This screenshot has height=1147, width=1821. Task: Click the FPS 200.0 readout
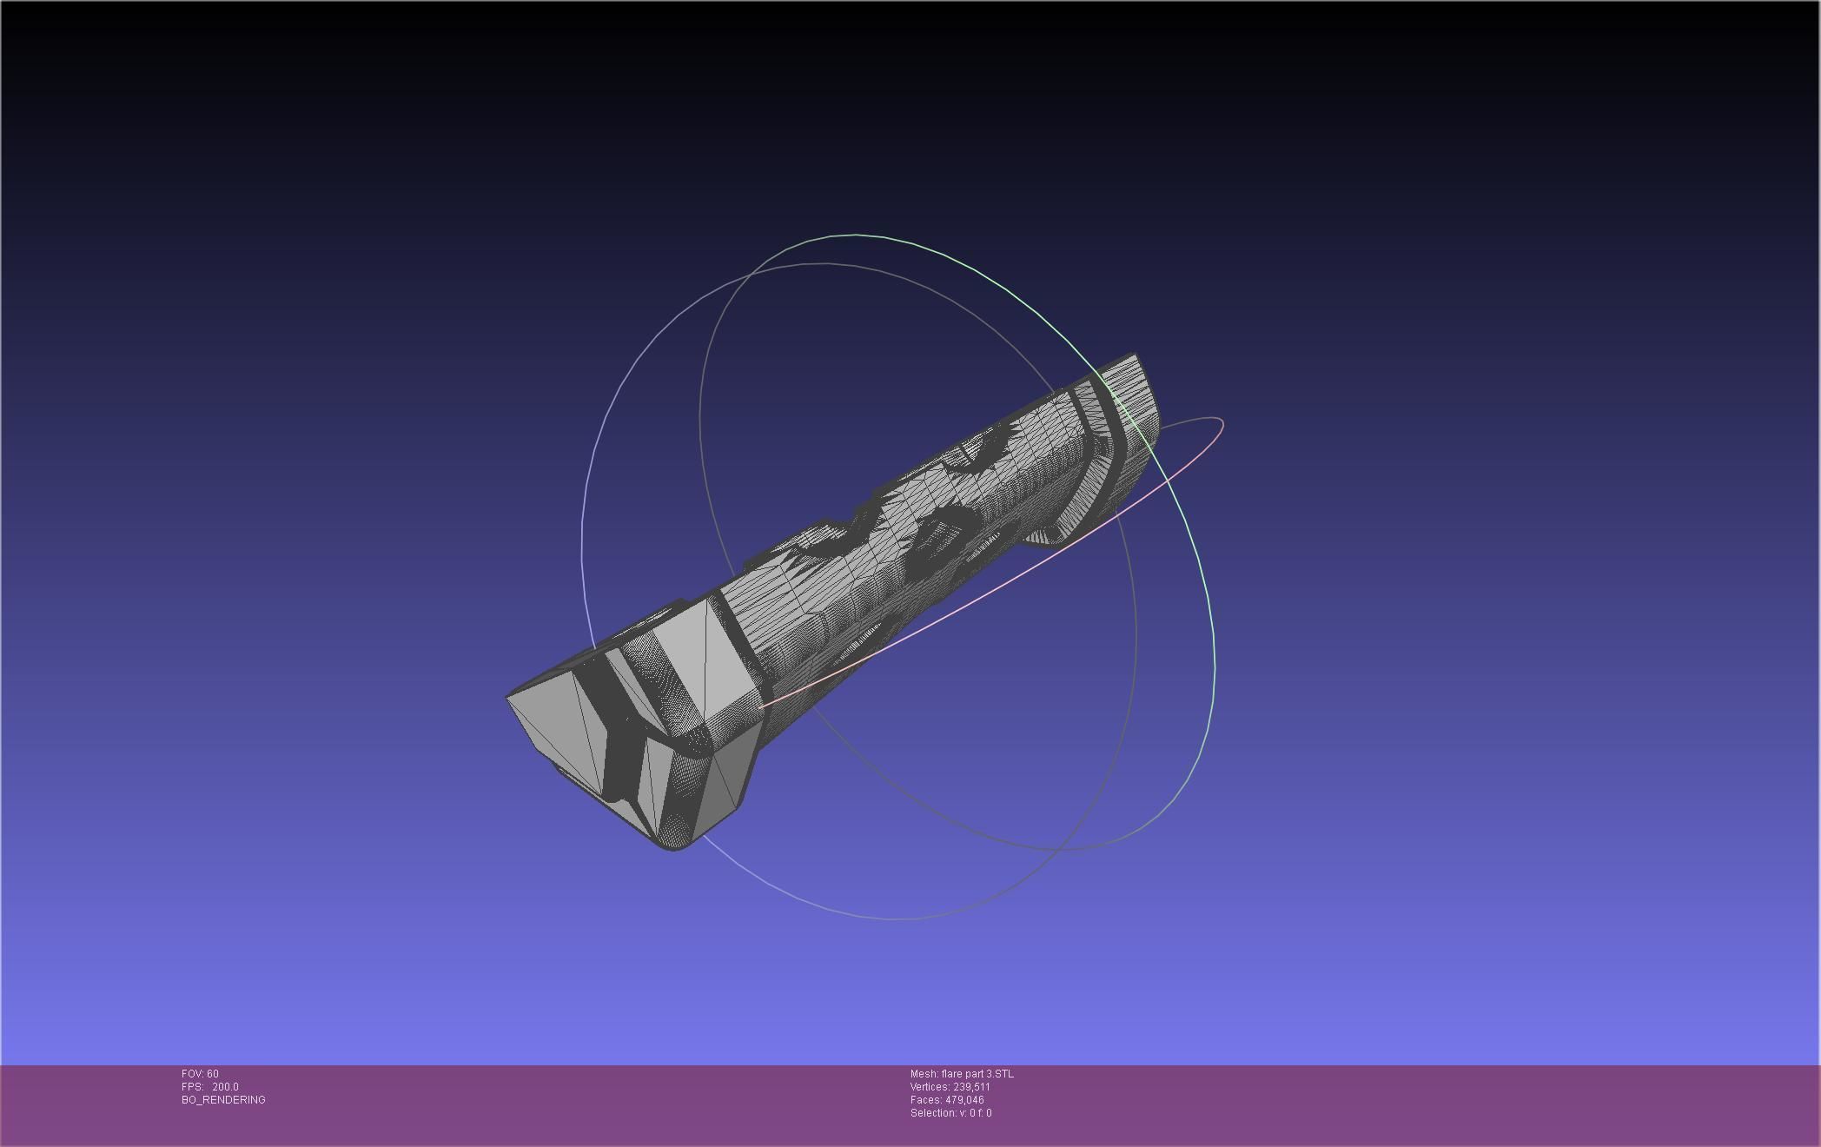(x=209, y=1087)
